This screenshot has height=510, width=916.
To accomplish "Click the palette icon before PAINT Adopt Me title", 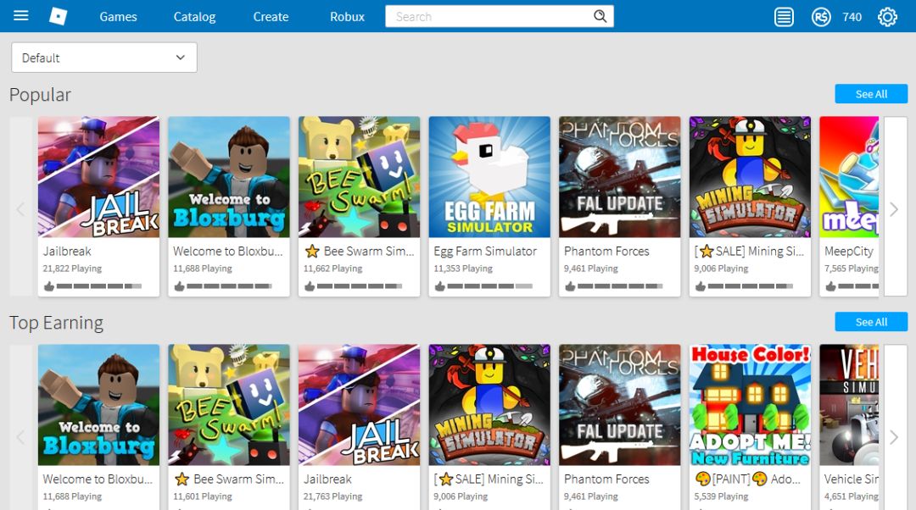I will click(x=703, y=479).
